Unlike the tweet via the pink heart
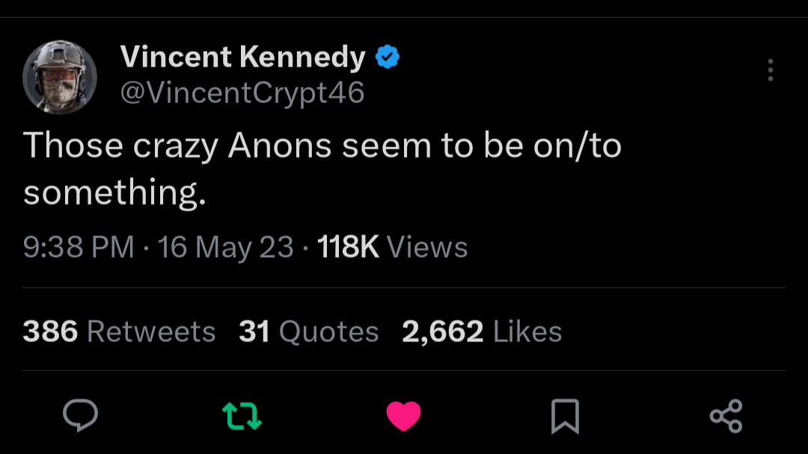Viewport: 808px width, 454px height. (x=403, y=416)
